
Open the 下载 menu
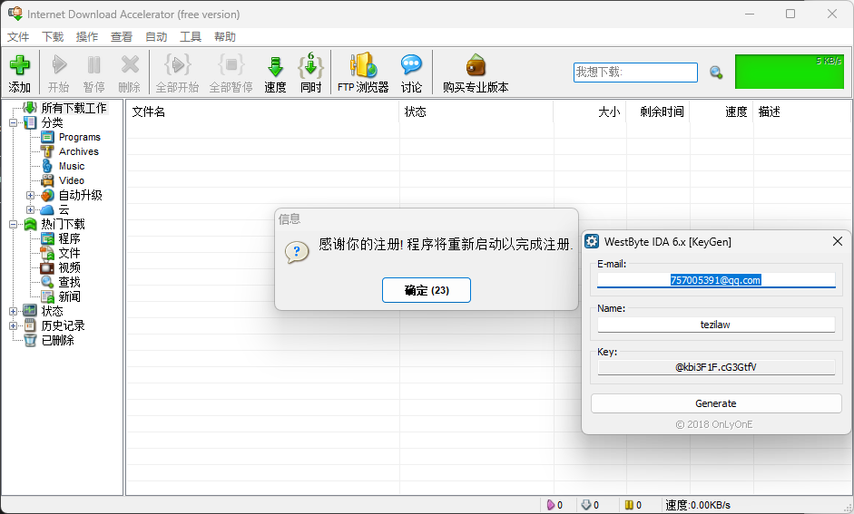coord(53,37)
